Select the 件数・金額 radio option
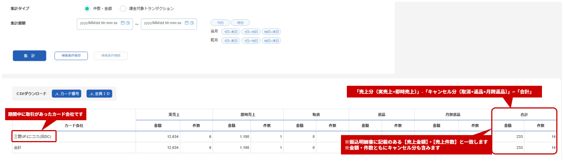This screenshot has height=162, width=564. coord(87,8)
